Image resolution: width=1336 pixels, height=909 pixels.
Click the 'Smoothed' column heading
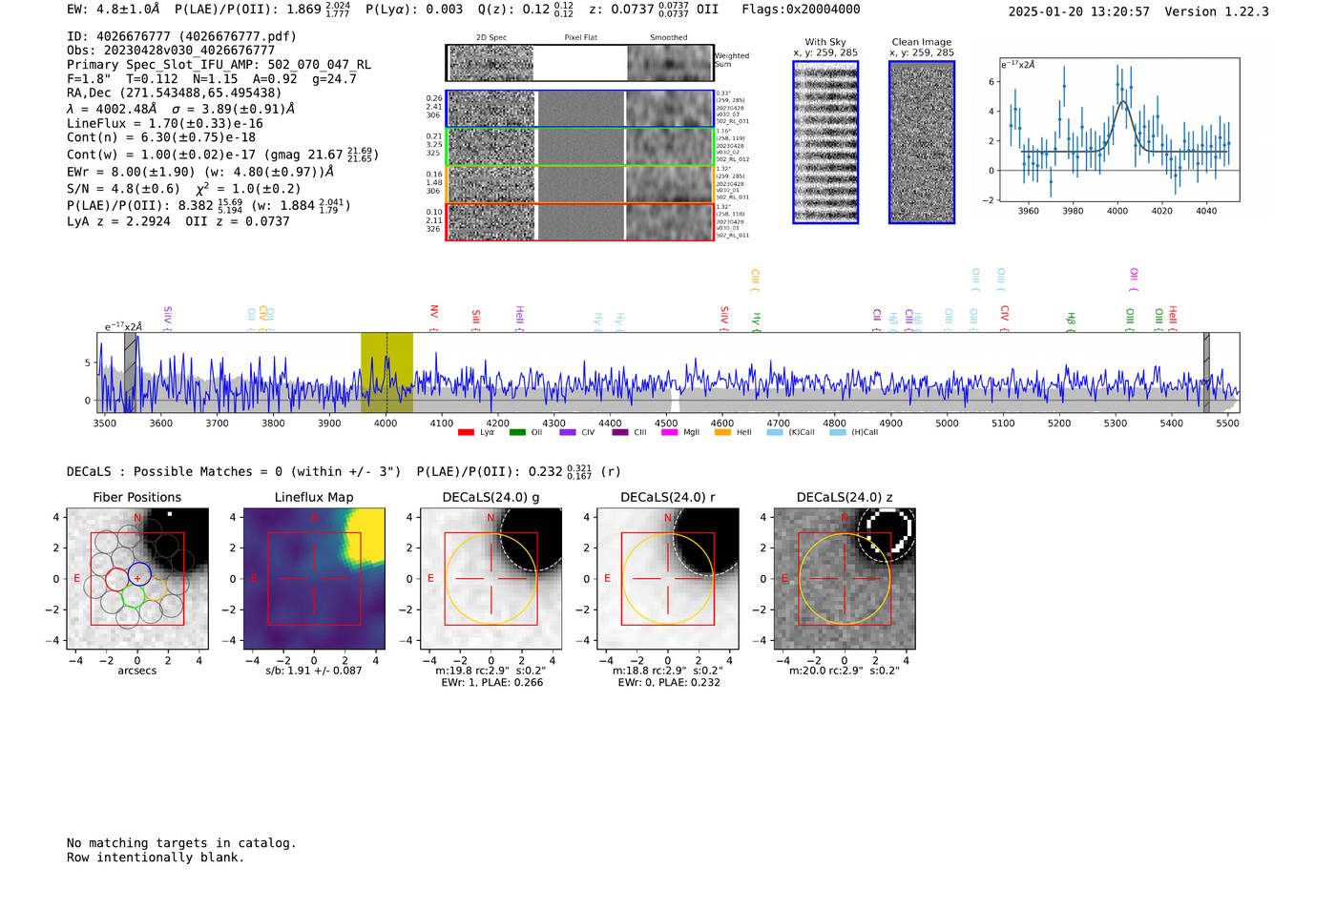coord(669,38)
